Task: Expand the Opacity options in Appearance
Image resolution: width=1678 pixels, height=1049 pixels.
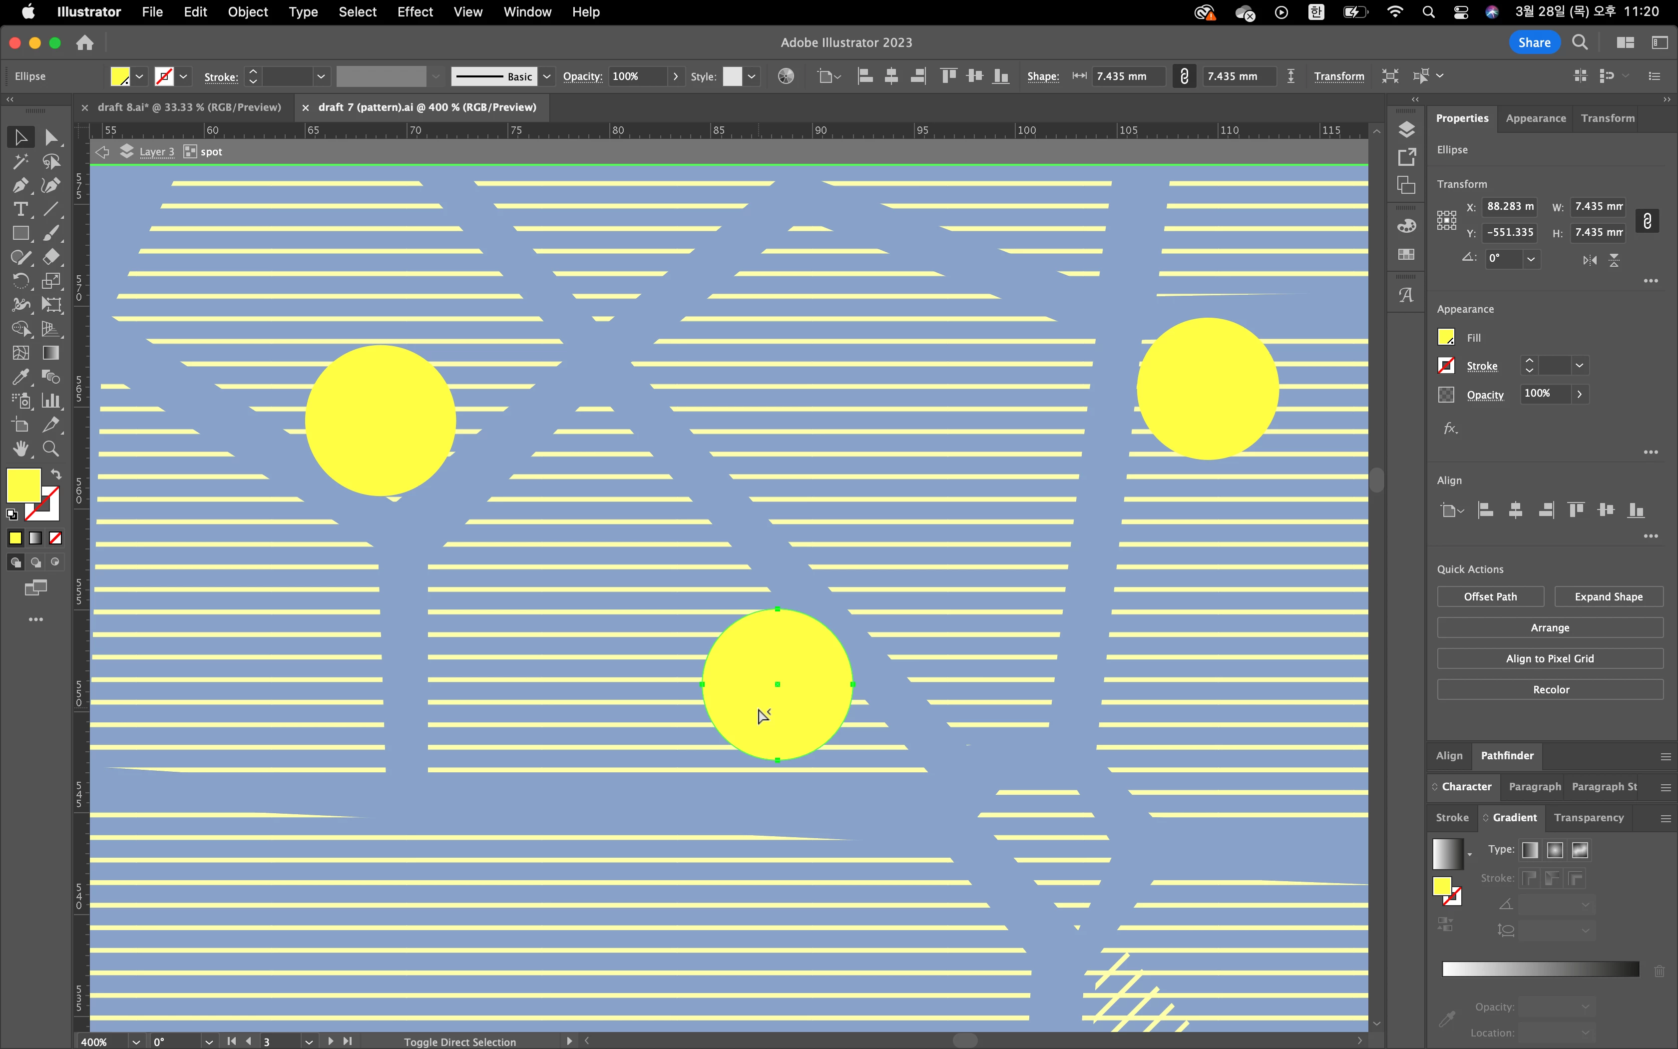Action: point(1579,394)
